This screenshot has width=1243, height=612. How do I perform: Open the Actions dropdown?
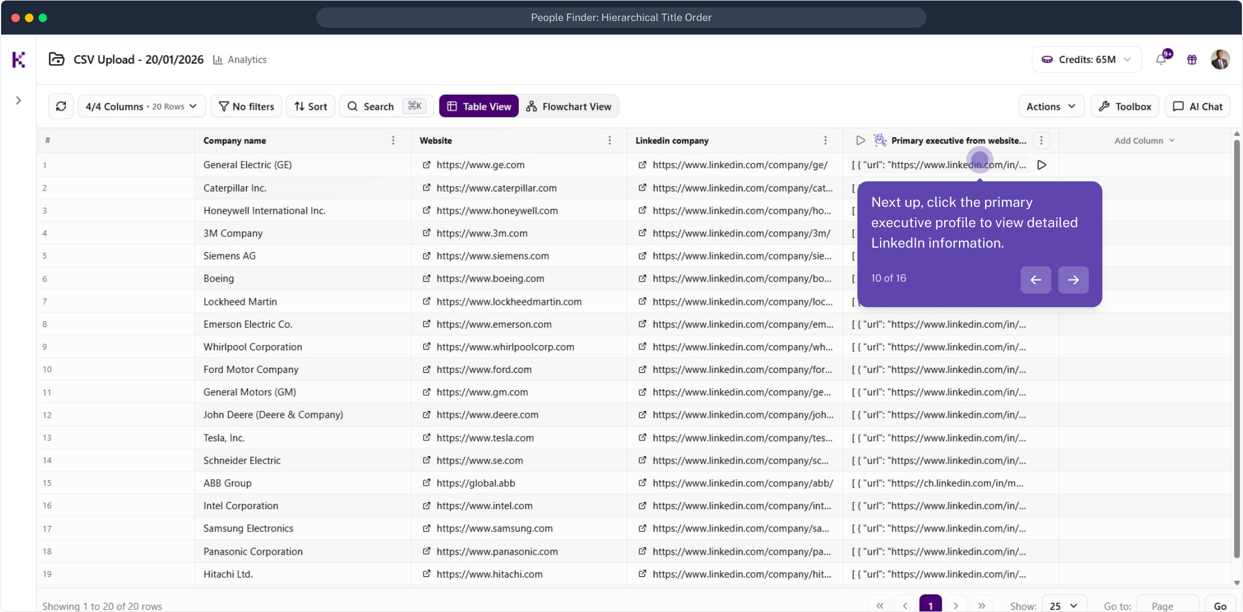point(1051,107)
